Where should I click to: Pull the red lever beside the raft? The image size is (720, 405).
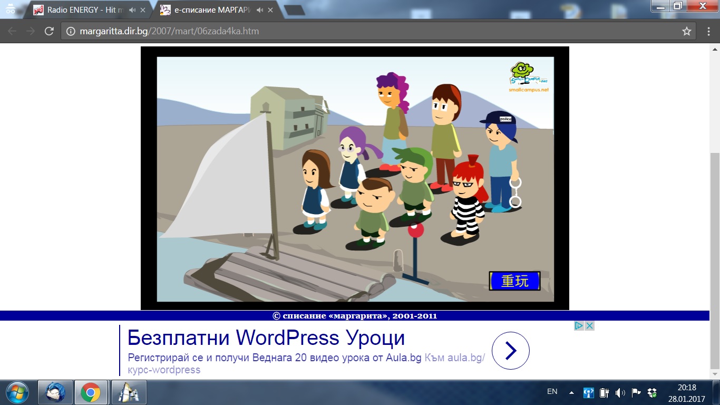click(x=416, y=230)
